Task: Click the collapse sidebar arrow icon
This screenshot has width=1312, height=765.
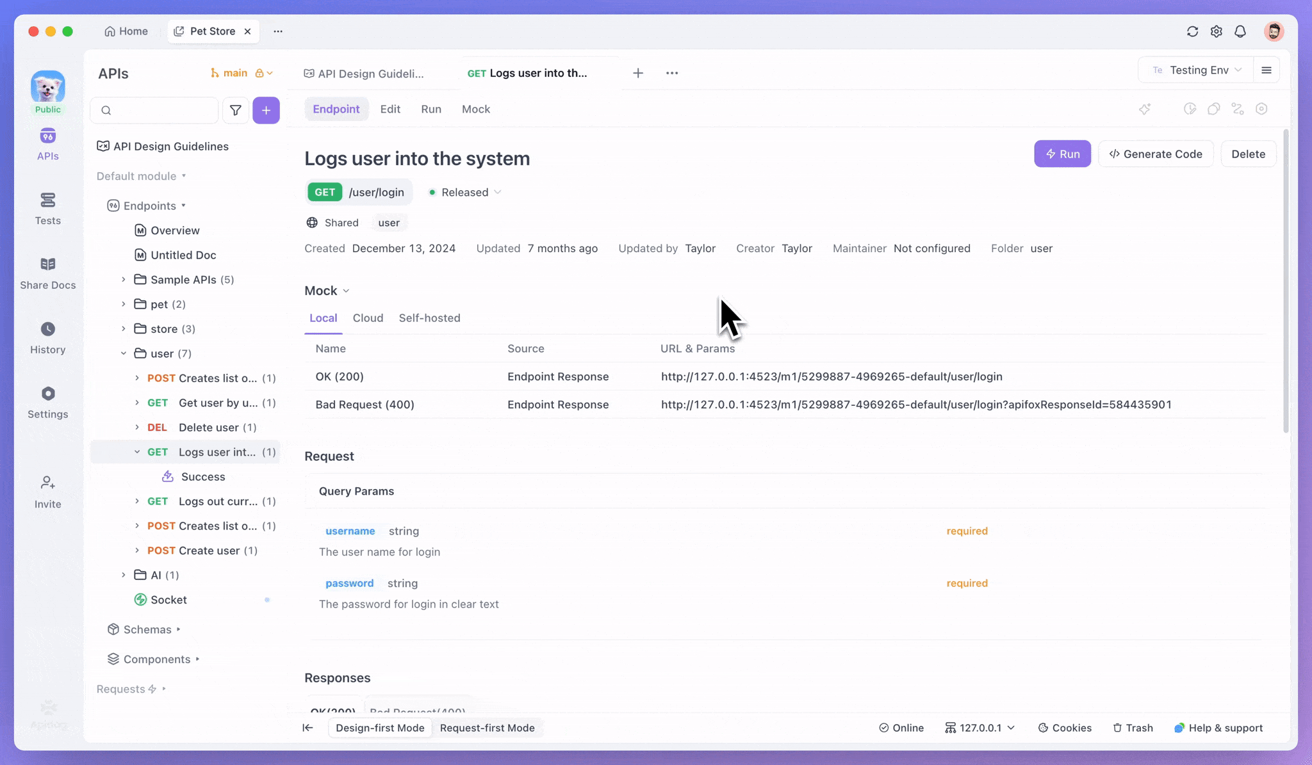Action: 307,728
